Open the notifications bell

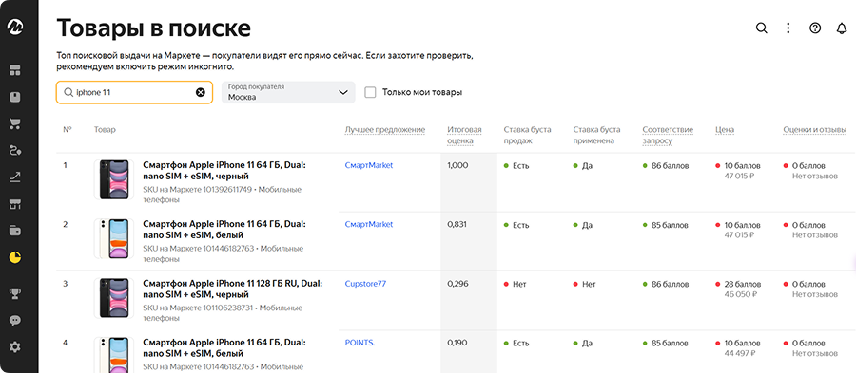(842, 28)
